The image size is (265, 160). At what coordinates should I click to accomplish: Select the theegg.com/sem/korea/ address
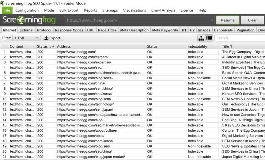coord(85,141)
